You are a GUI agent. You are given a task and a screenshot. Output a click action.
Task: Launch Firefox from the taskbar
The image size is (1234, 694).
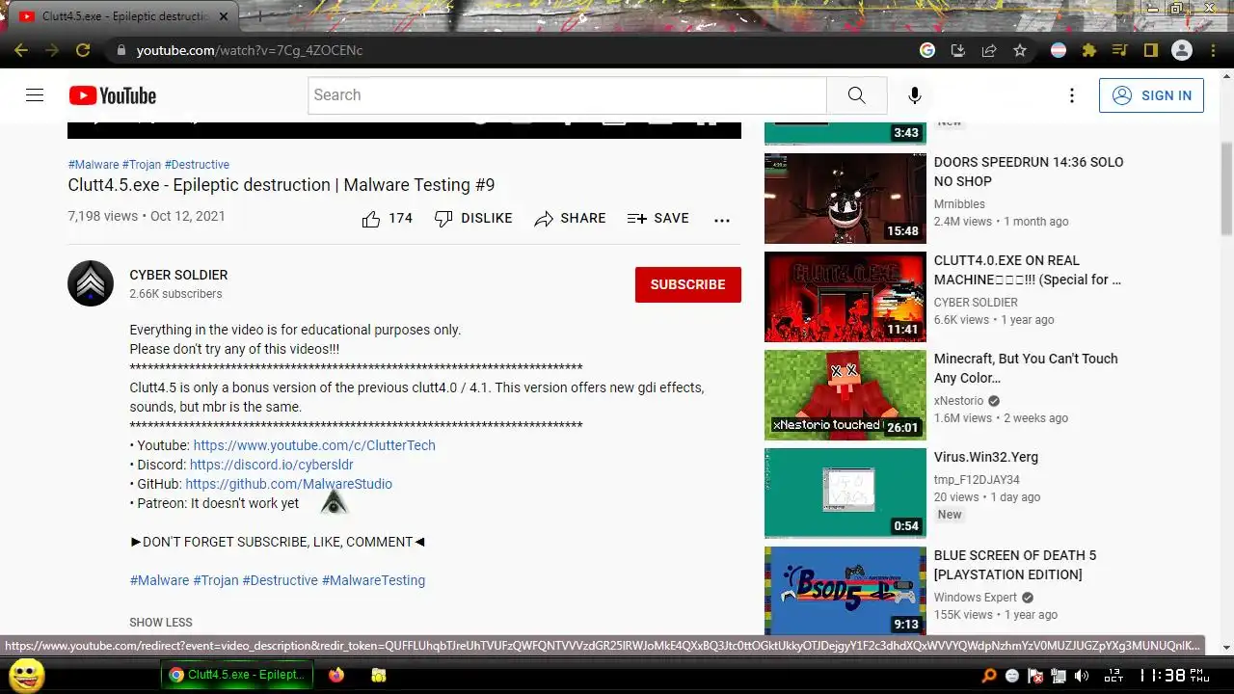coord(336,675)
